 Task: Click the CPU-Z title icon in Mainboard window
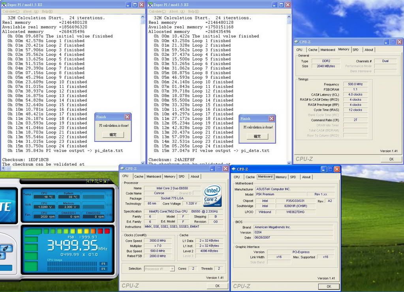click(x=235, y=169)
